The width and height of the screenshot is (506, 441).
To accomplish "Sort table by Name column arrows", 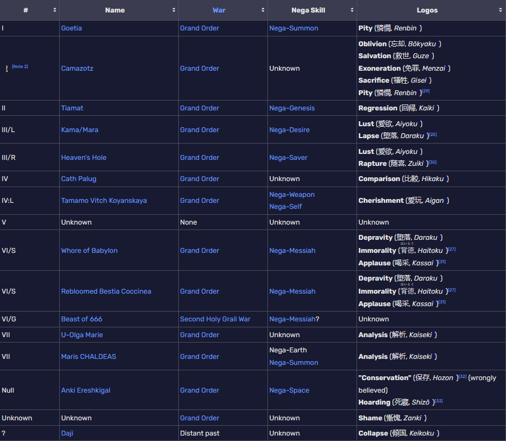I will [173, 10].
